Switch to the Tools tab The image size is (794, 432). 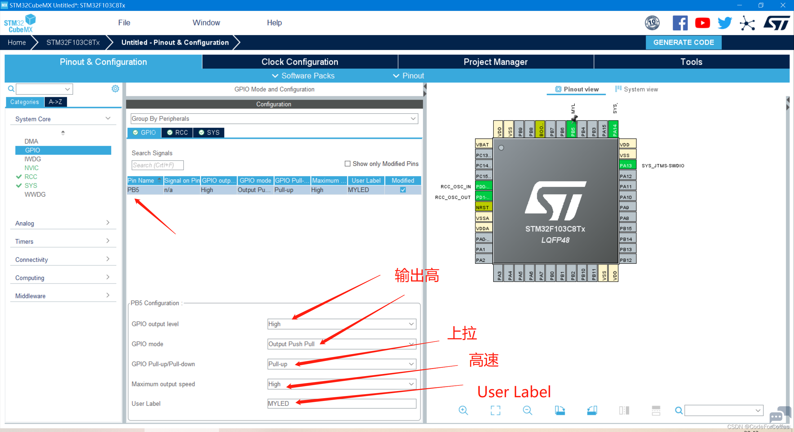click(x=691, y=62)
